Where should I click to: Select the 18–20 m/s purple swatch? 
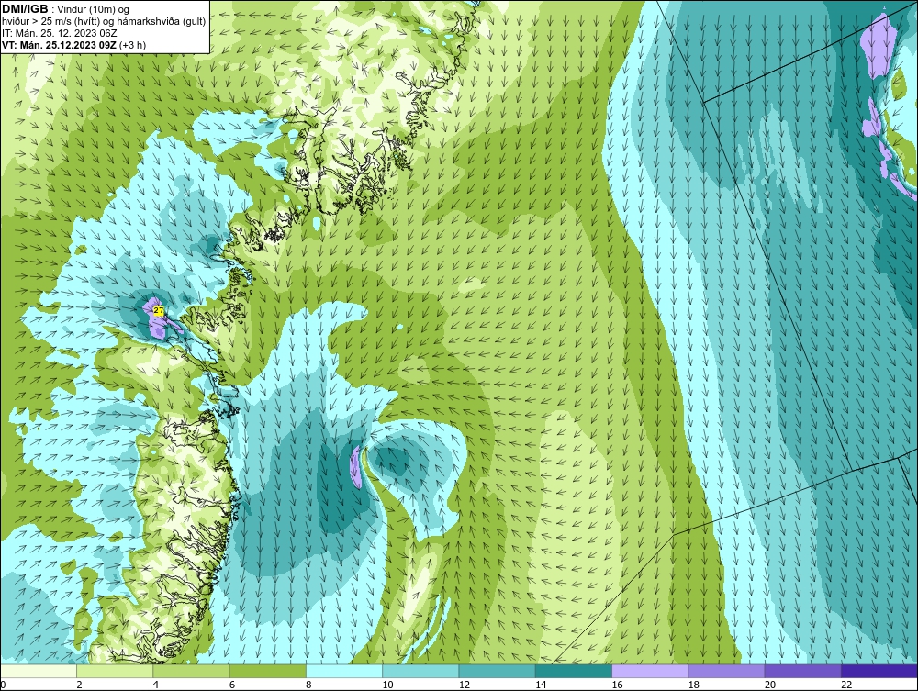pyautogui.click(x=726, y=671)
